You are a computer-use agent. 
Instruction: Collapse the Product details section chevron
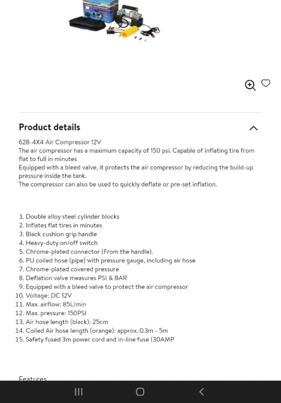(x=254, y=128)
